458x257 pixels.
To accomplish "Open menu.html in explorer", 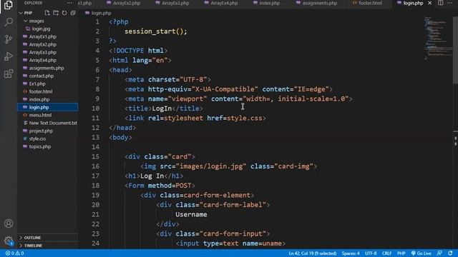I will point(40,115).
